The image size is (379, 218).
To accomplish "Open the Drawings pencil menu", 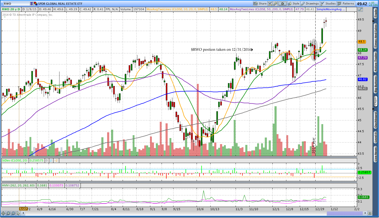I will 310,4.
